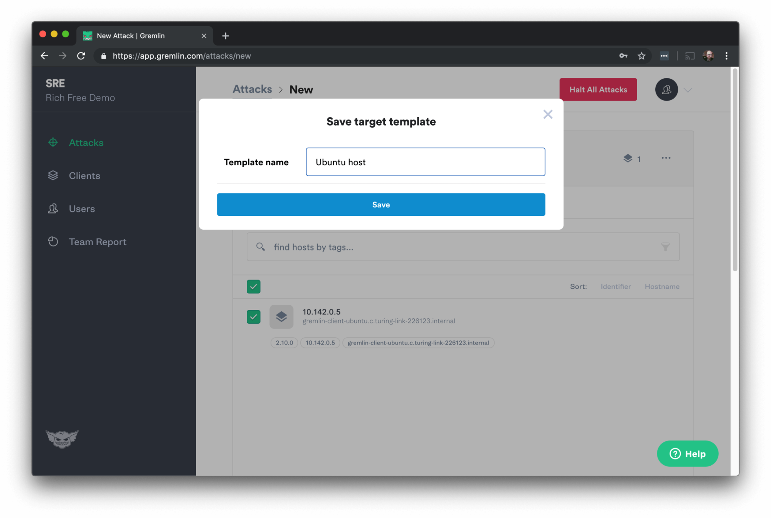Image resolution: width=771 pixels, height=518 pixels.
Task: Click the SRE team name
Action: pyautogui.click(x=55, y=83)
